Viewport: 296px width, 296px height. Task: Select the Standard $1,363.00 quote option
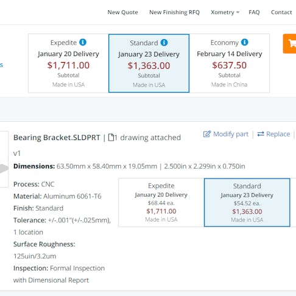pyautogui.click(x=149, y=63)
